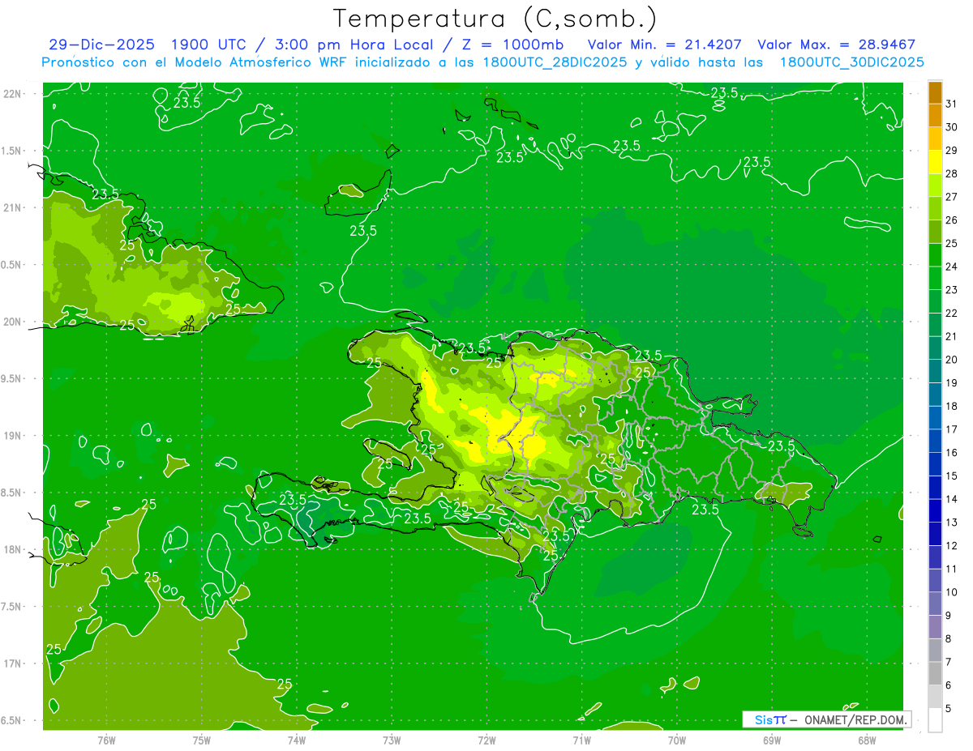Select the teal legend swatch between 19 and 20
This screenshot has height=751, width=973.
click(x=935, y=371)
